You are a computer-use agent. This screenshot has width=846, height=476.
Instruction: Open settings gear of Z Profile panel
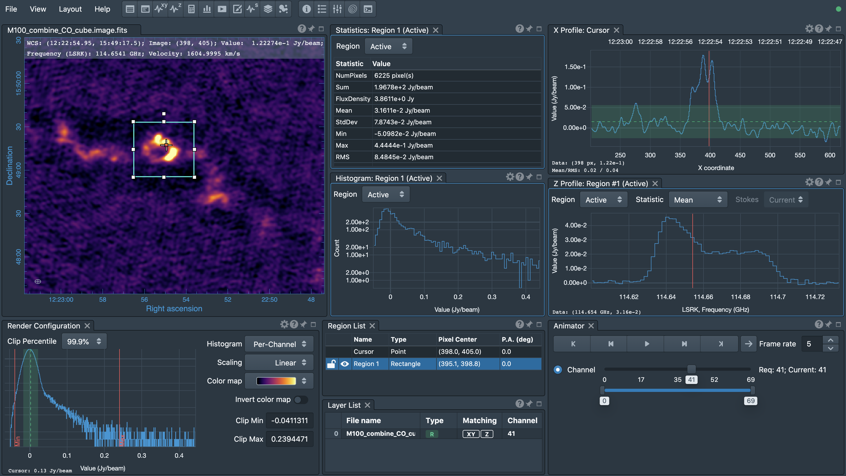point(809,182)
